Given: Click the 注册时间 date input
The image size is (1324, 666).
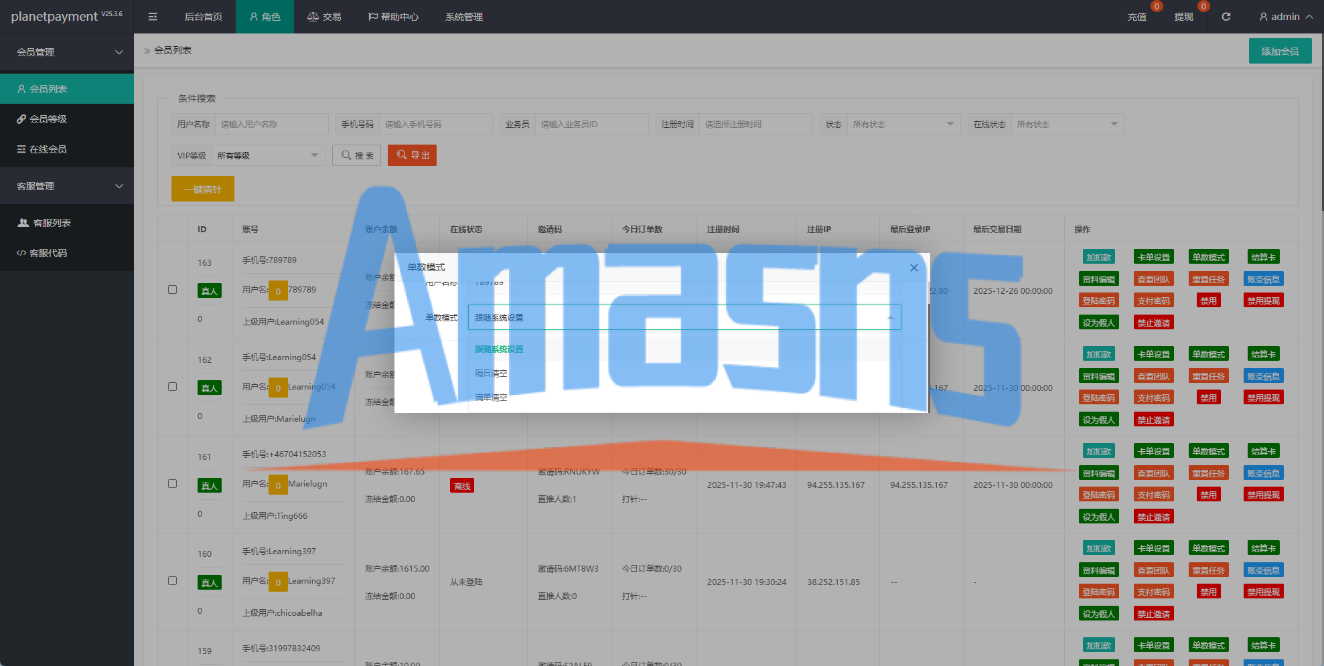Looking at the screenshot, I should click(756, 124).
